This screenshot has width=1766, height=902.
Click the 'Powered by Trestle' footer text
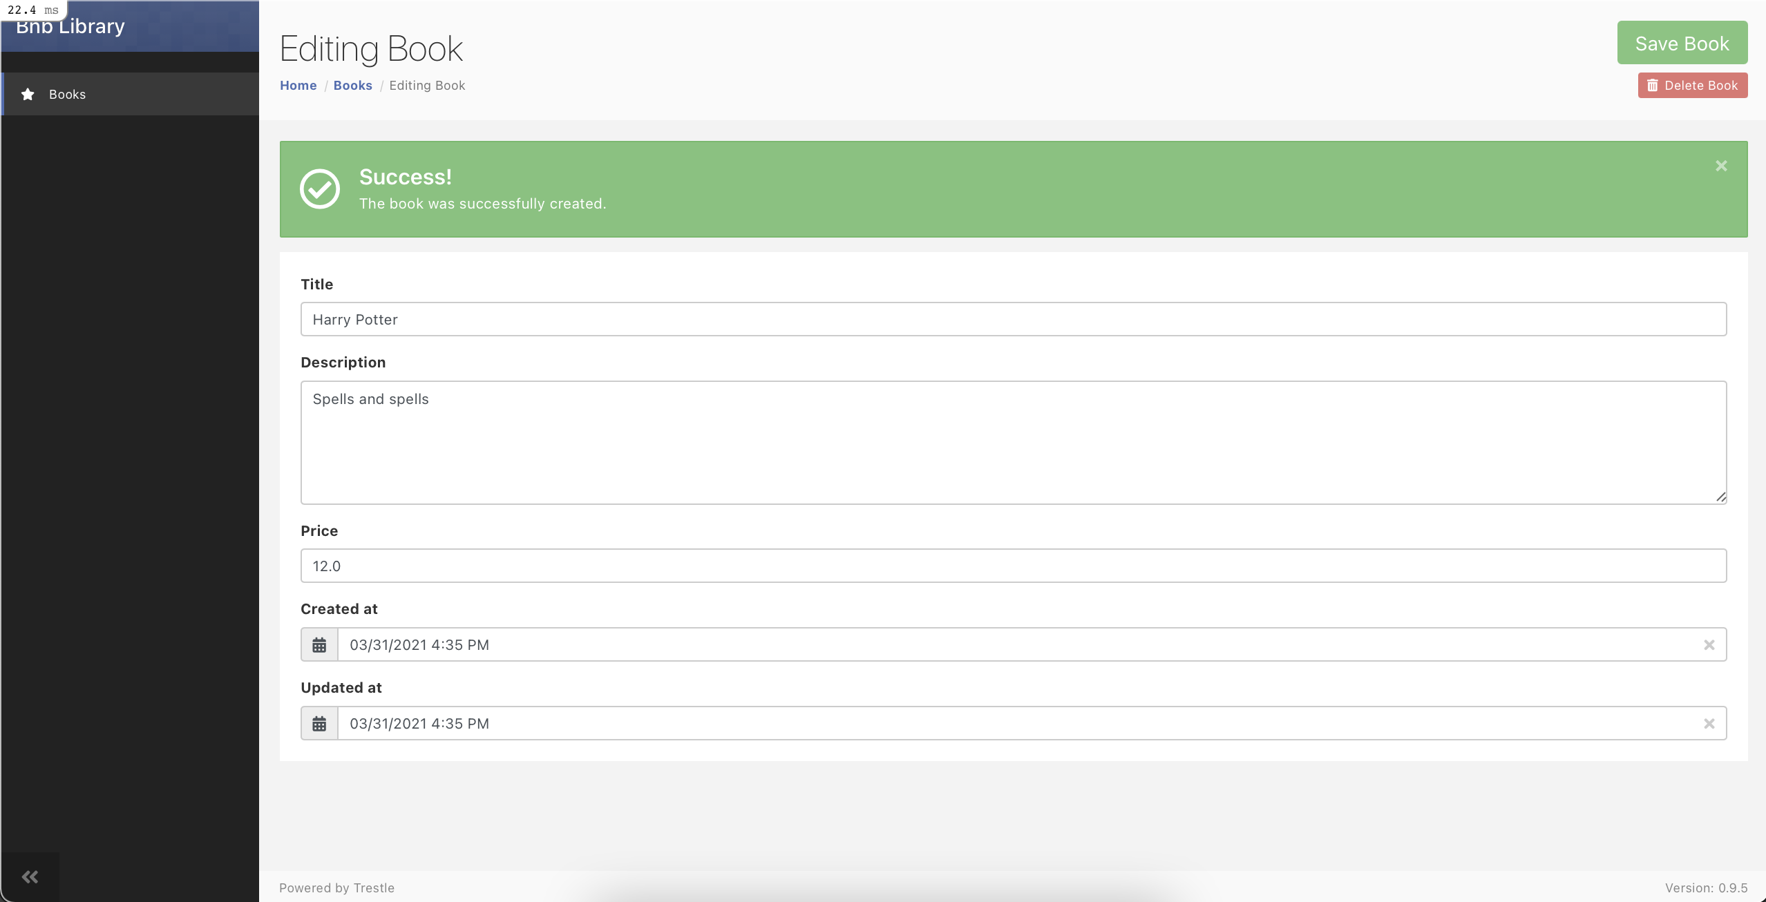[x=336, y=887]
